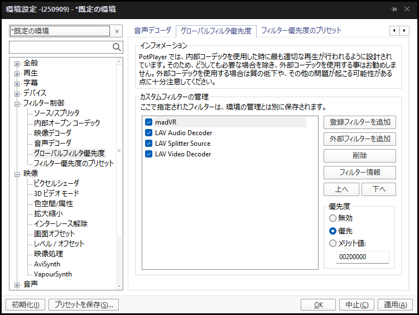This screenshot has width=419, height=315.
Task: Collapse the フィルター制御 tree node
Action: tap(17, 103)
